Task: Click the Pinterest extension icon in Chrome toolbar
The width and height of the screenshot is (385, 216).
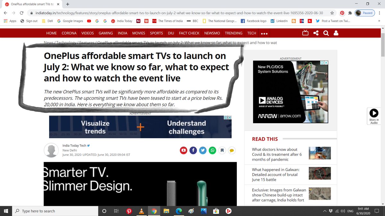Action: point(343,13)
